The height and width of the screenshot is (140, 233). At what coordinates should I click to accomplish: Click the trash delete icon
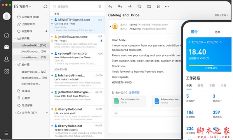(x=158, y=6)
